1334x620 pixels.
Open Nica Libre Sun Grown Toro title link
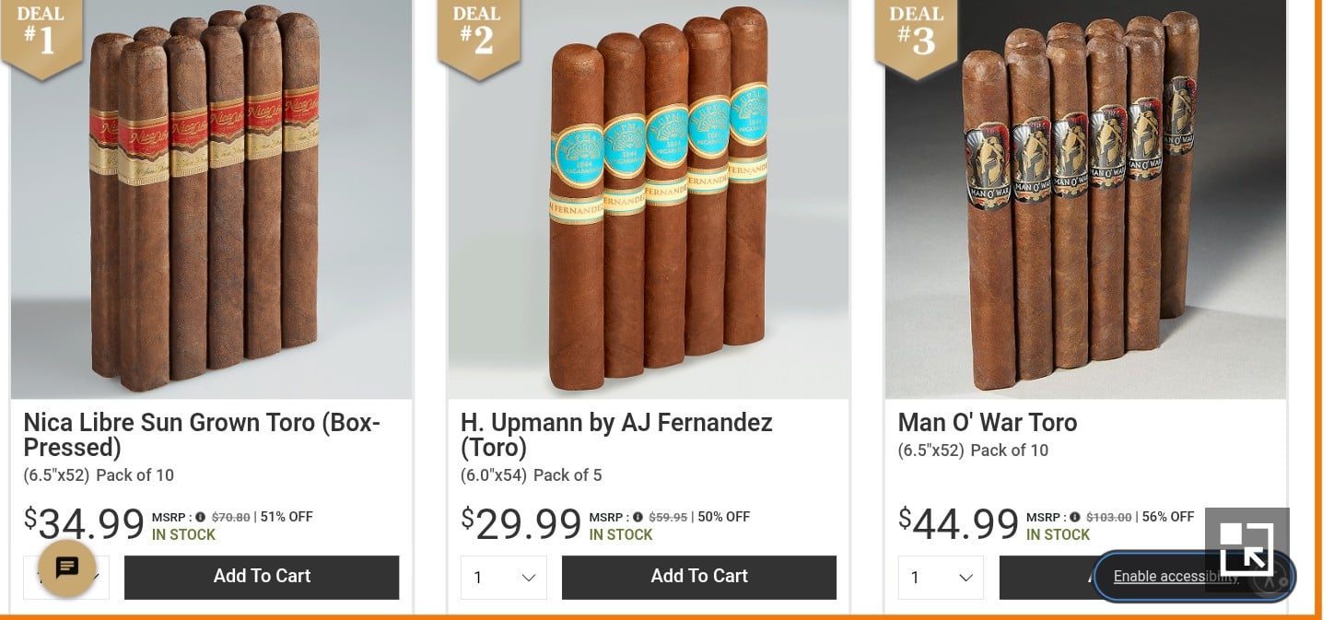pyautogui.click(x=203, y=435)
